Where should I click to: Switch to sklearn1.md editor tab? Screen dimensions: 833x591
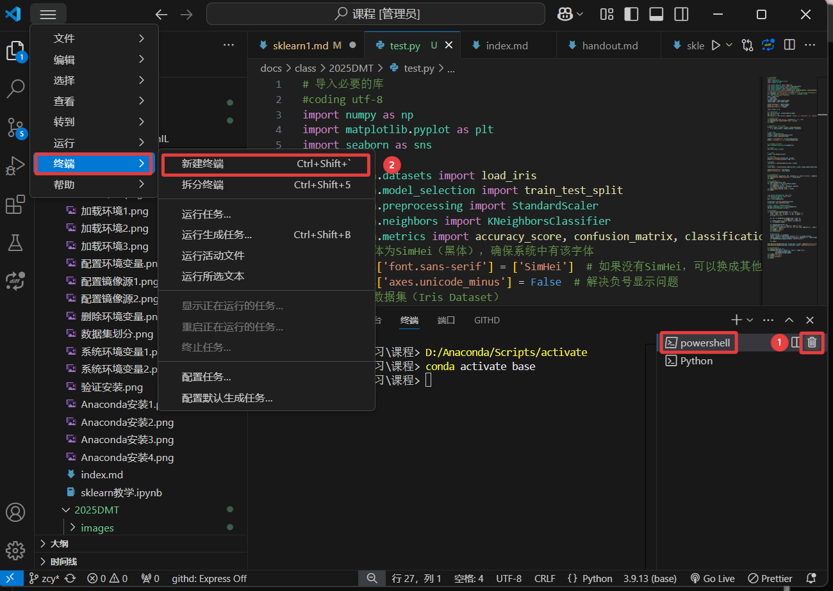[301, 45]
